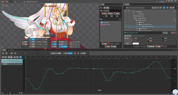This screenshot has height=95, width=178.
Task: Click the weights amount slider
Action: [x=112, y=11]
